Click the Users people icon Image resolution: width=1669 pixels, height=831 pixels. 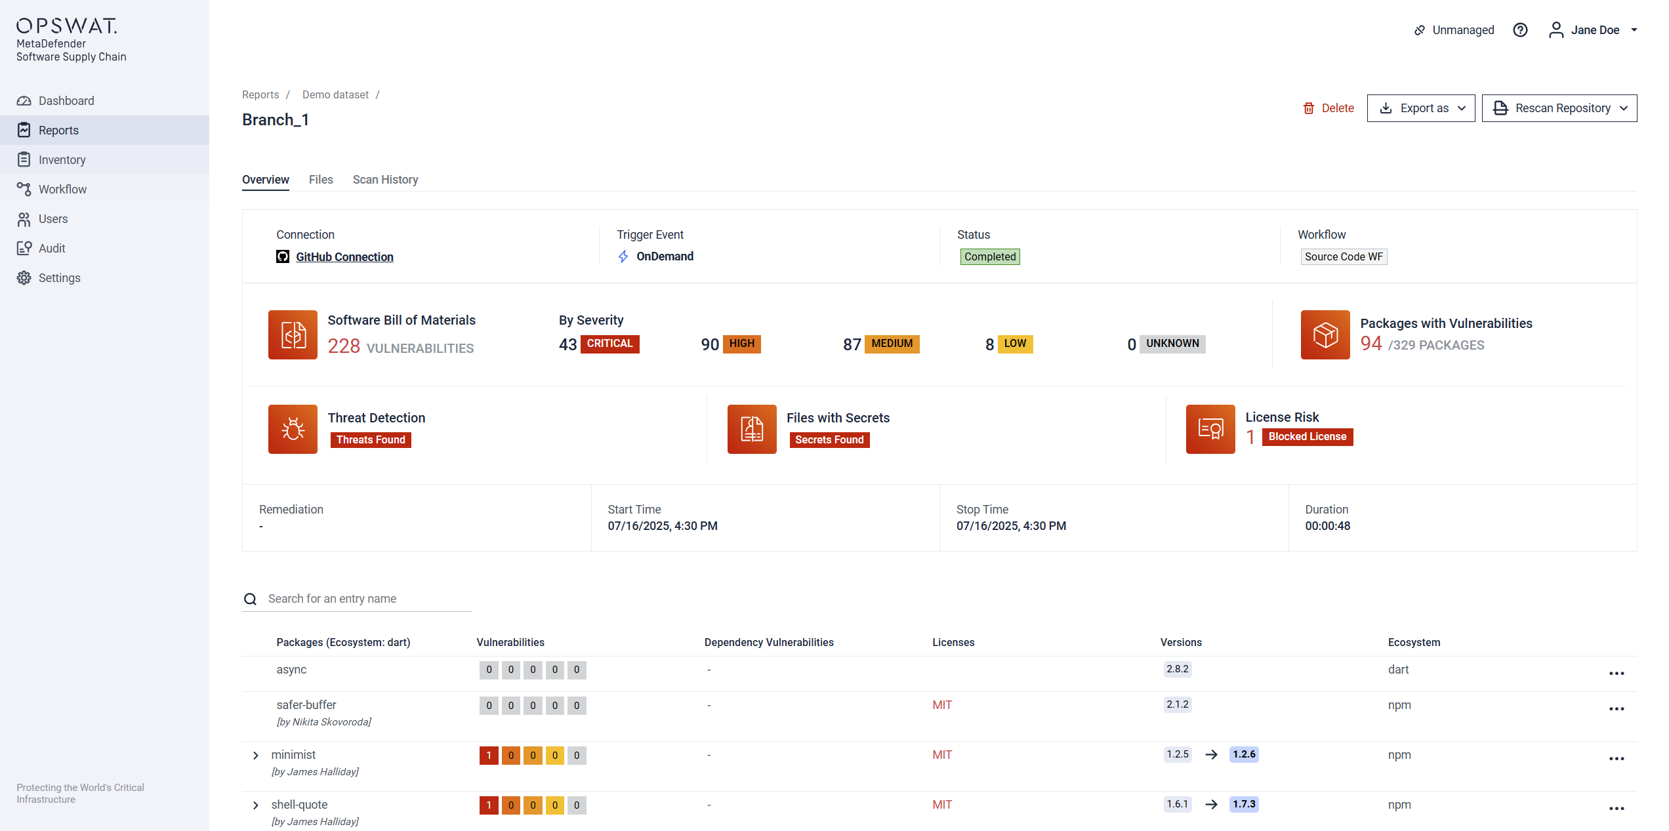pos(24,219)
